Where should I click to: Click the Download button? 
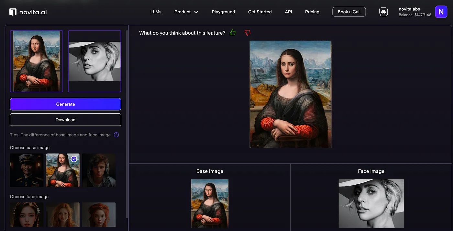(66, 120)
